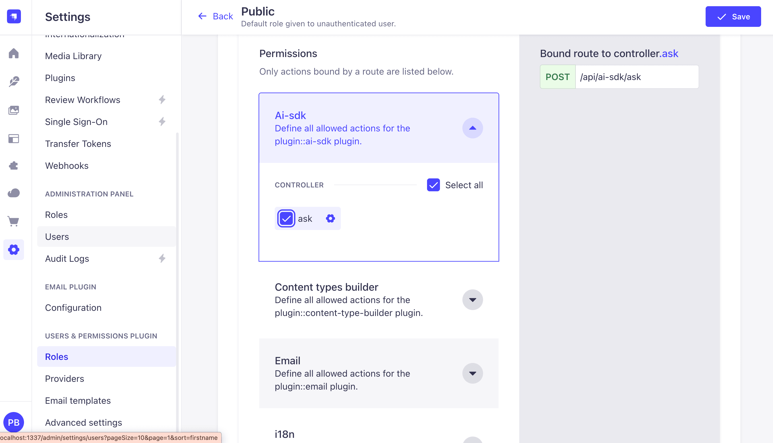
Task: Click the Ai-sdk section title
Action: click(290, 115)
